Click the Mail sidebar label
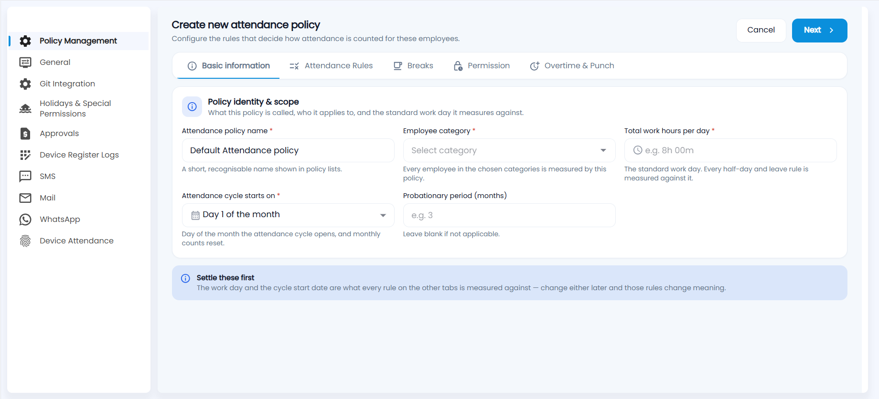Image resolution: width=879 pixels, height=399 pixels. (x=47, y=198)
